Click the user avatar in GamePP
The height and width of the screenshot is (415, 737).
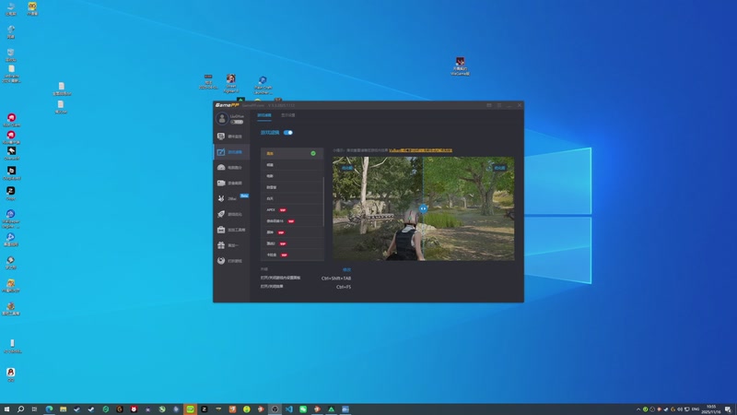(222, 119)
